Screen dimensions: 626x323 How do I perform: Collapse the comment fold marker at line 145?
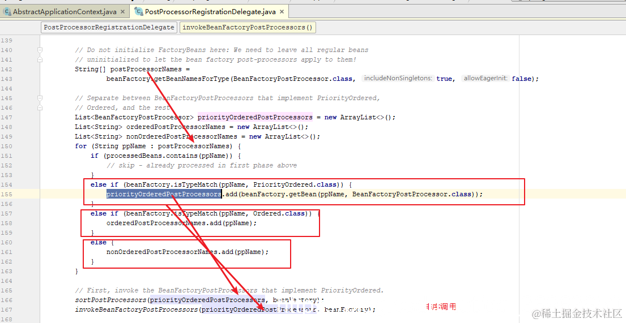click(x=40, y=98)
